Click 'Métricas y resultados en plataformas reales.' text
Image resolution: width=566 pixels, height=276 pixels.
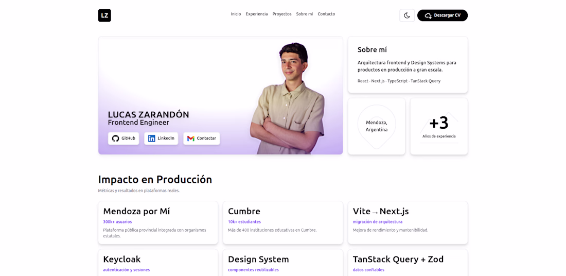click(138, 191)
